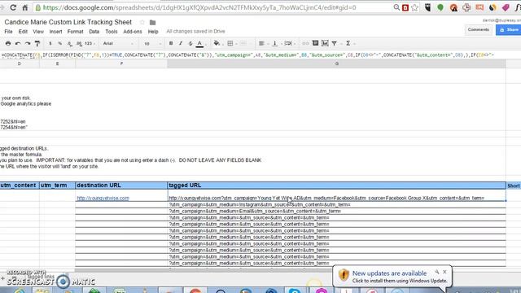Viewport: 521px width, 293px height.
Task: Open the Edit menu
Action: [x=23, y=32]
